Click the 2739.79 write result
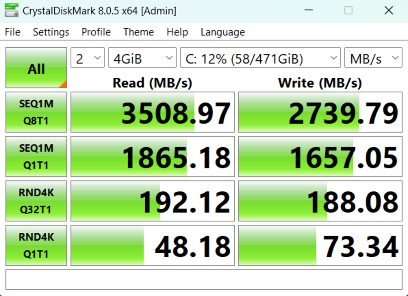The height and width of the screenshot is (296, 408). click(x=320, y=112)
